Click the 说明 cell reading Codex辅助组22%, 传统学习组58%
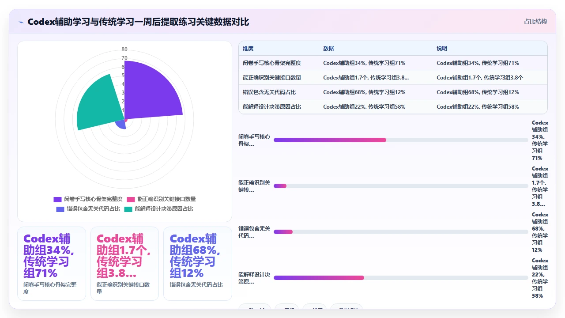Image resolution: width=565 pixels, height=318 pixels. pyautogui.click(x=478, y=107)
